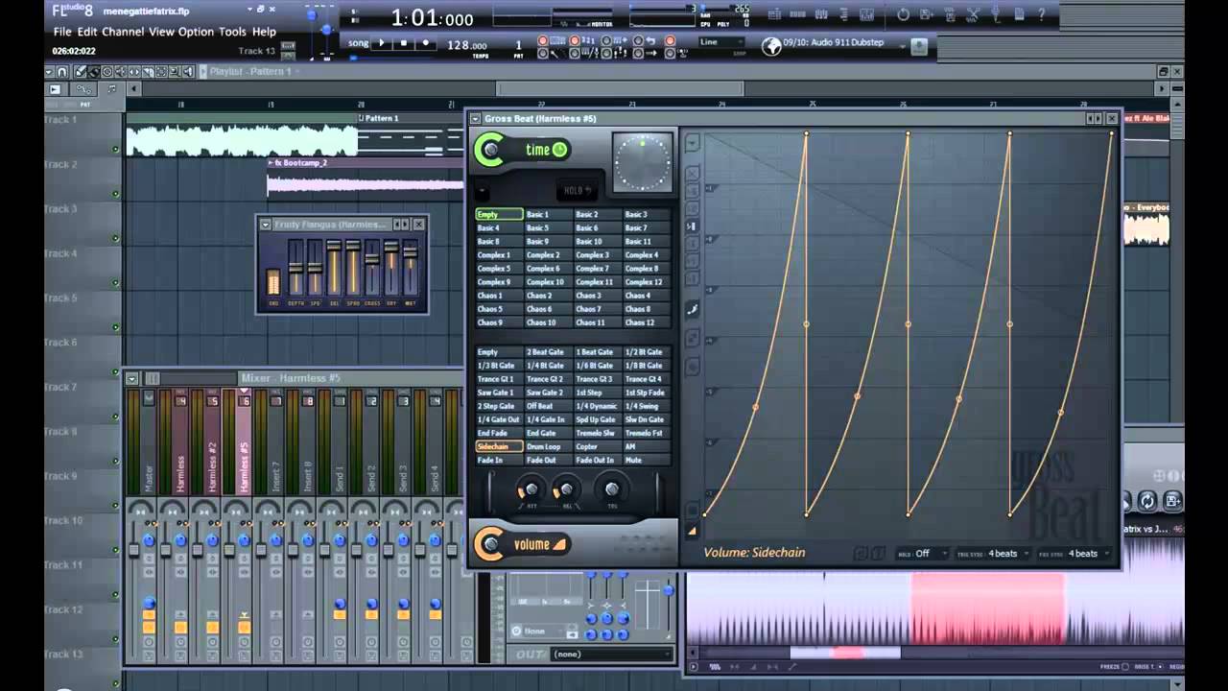Open the Hold Off dropdown
Viewport: 1228px width, 691px height.
922,554
